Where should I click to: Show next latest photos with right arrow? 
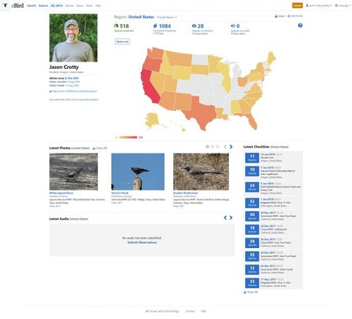coord(231,146)
